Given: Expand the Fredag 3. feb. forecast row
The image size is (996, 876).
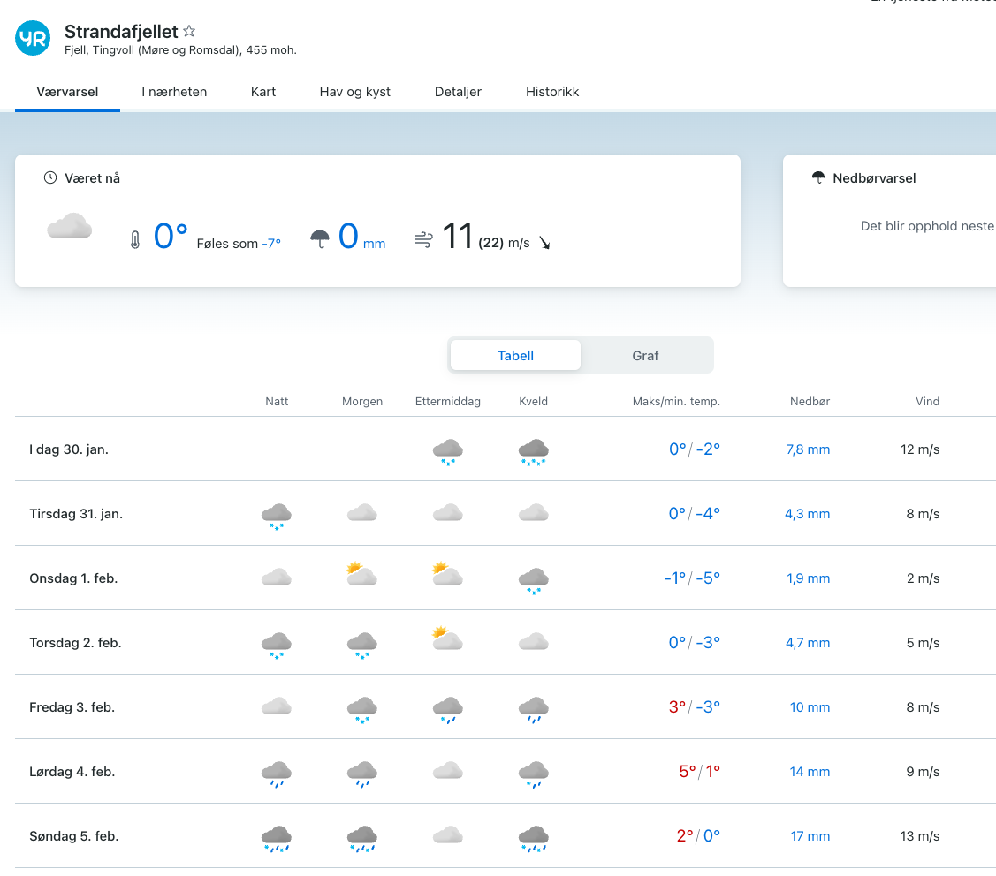Looking at the screenshot, I should pyautogui.click(x=72, y=707).
